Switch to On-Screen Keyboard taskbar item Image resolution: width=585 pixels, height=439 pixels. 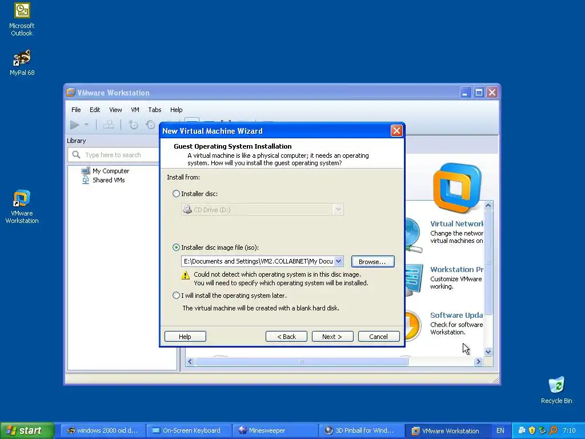point(189,430)
